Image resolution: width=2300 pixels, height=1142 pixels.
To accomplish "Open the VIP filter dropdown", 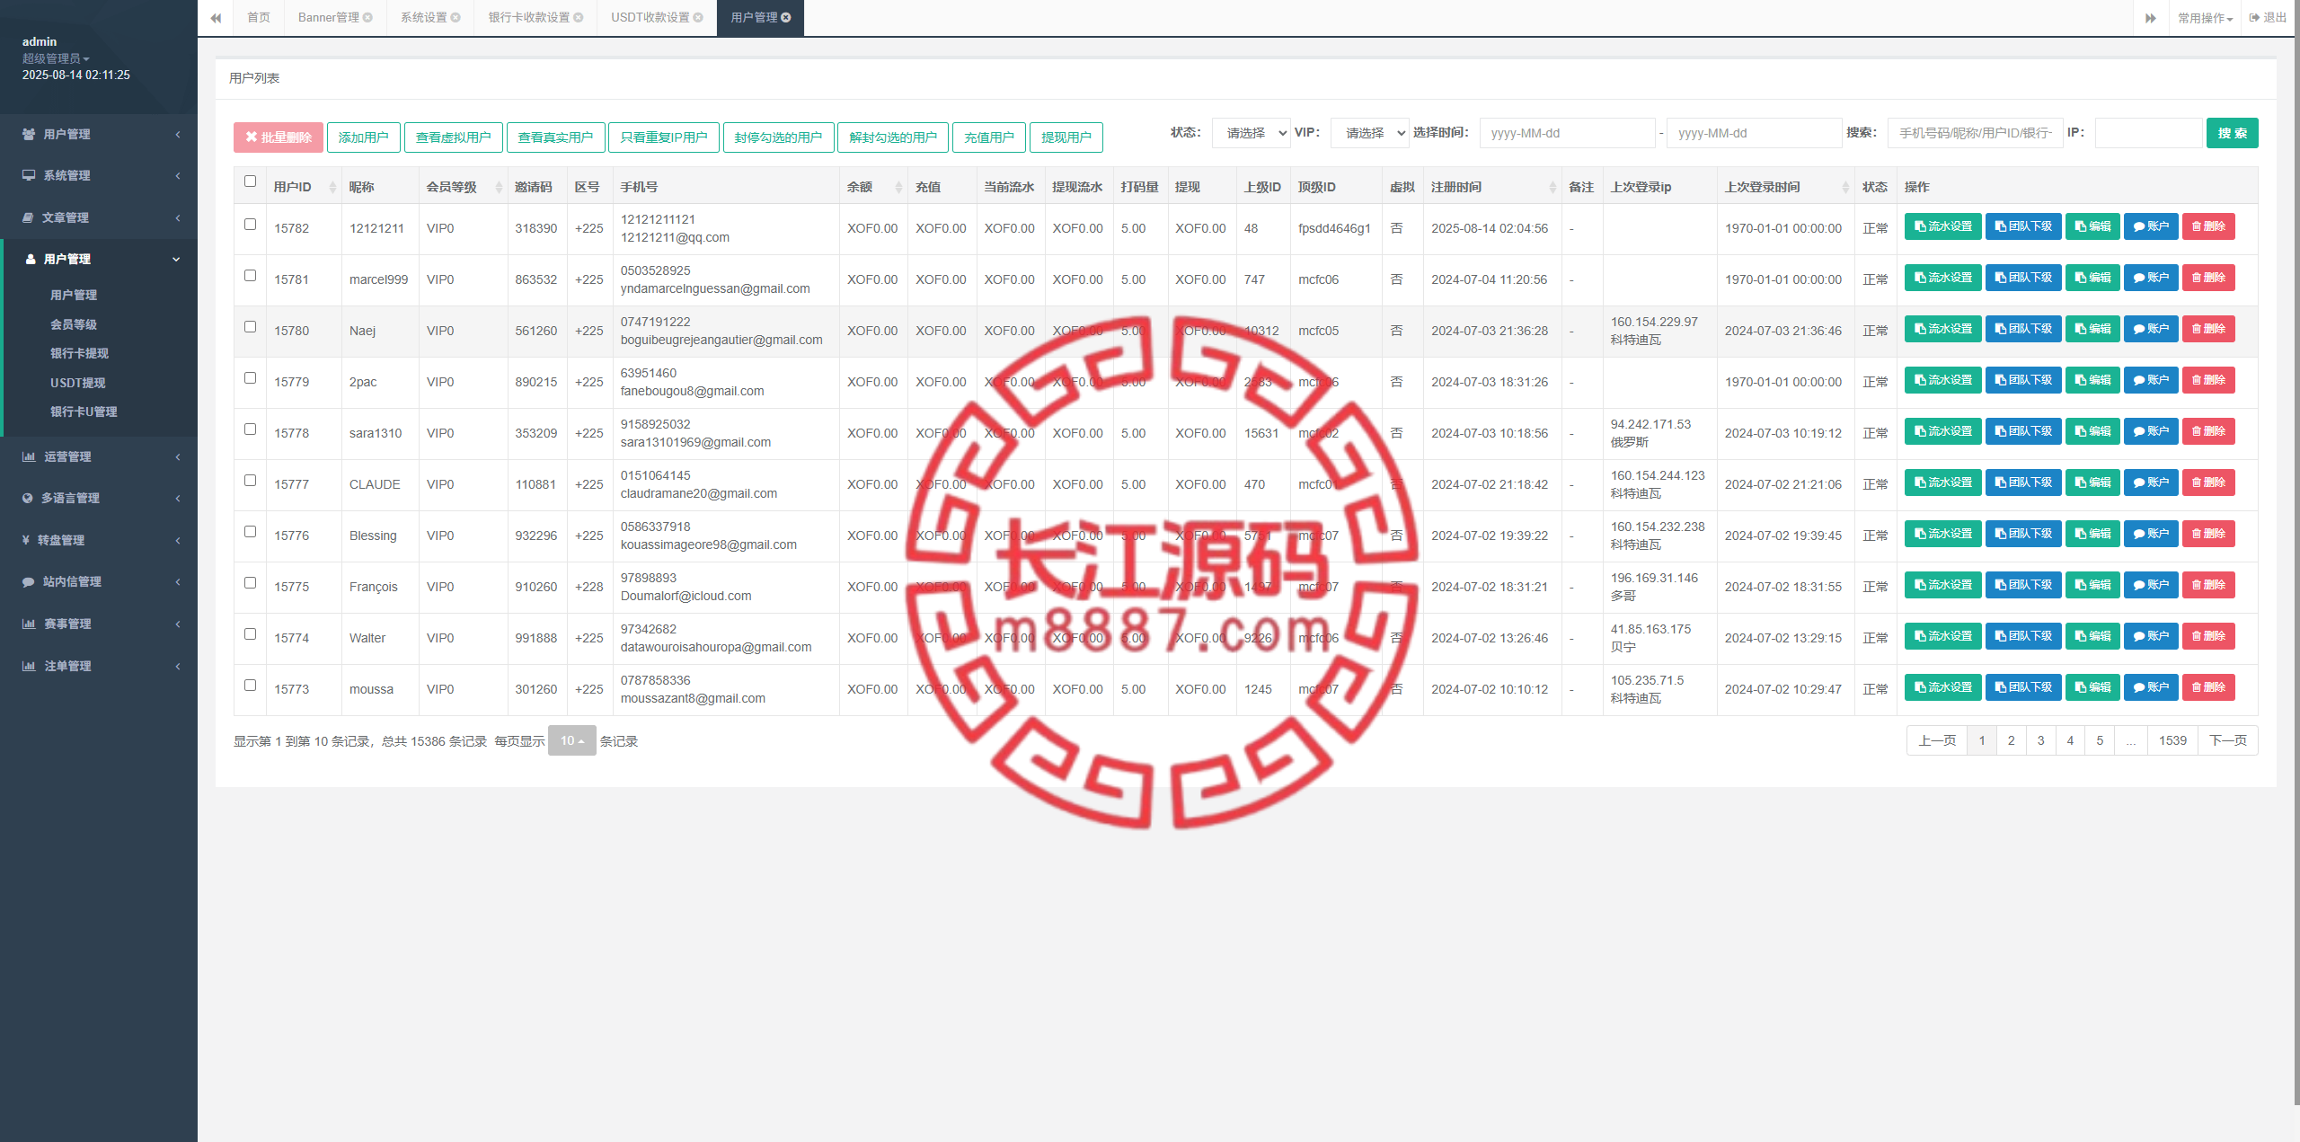I will tap(1369, 133).
